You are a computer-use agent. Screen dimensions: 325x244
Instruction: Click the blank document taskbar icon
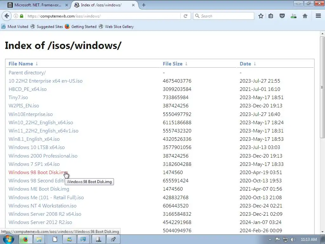tap(55, 239)
